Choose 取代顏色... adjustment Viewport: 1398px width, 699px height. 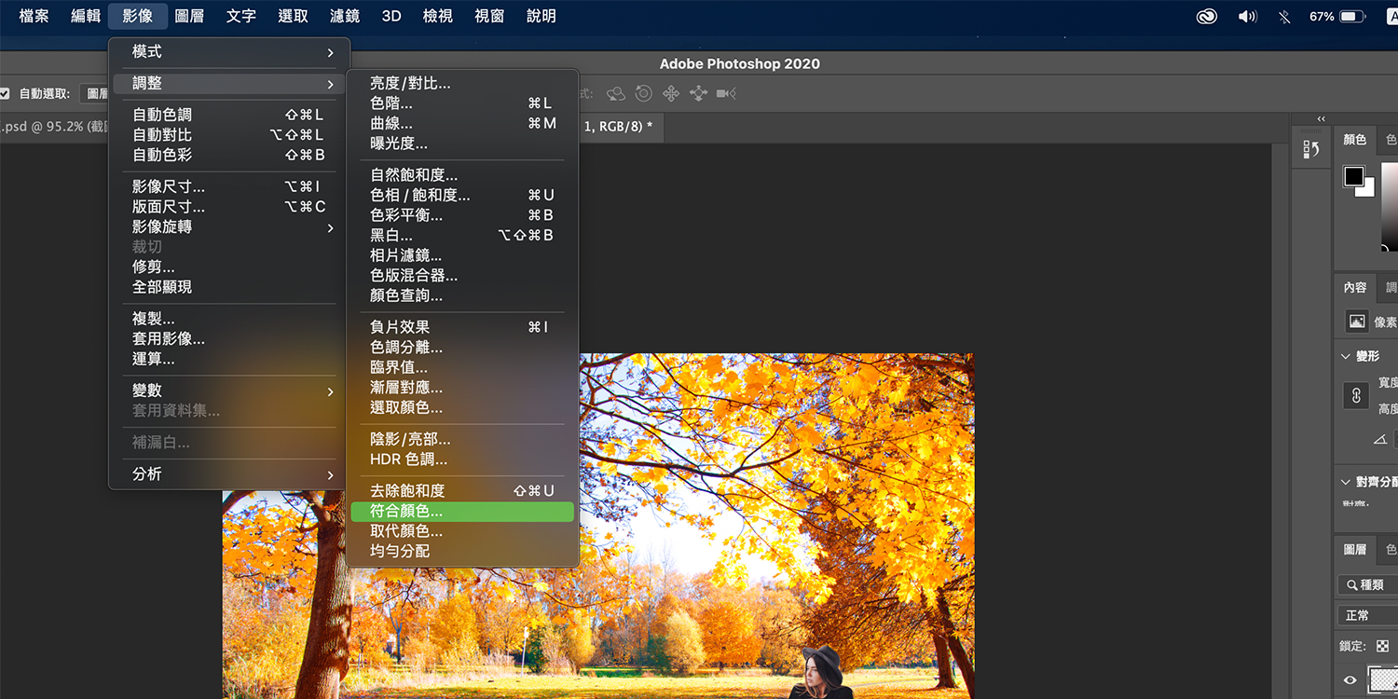(462, 531)
